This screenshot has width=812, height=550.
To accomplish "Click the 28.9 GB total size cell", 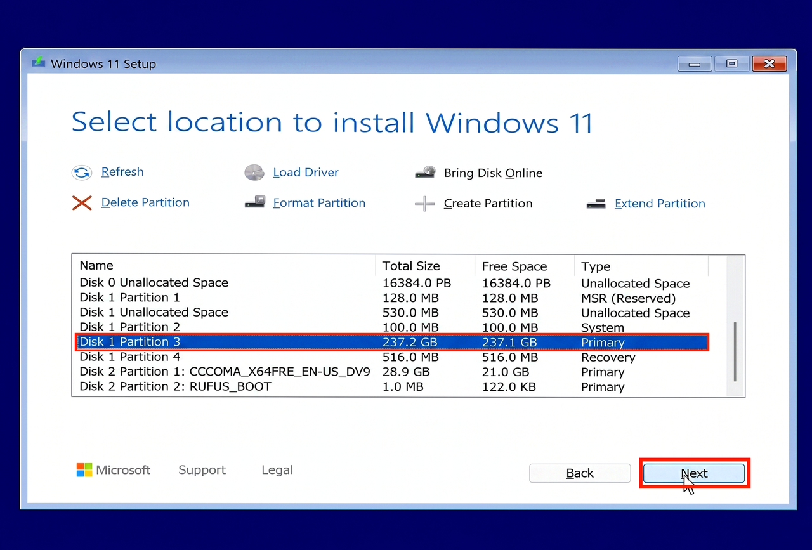I will (406, 372).
